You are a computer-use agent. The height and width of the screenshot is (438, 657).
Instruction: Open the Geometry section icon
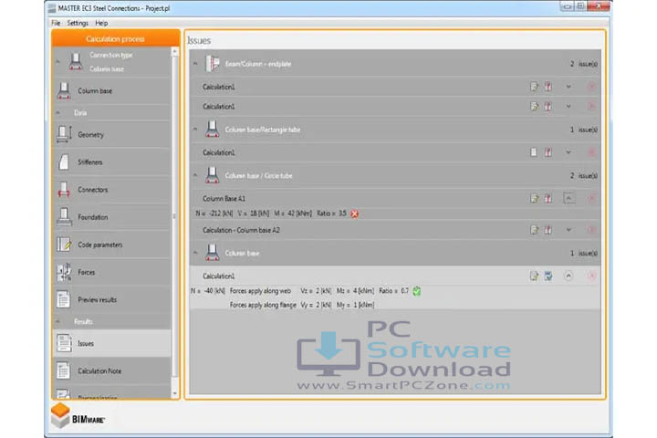[64, 134]
